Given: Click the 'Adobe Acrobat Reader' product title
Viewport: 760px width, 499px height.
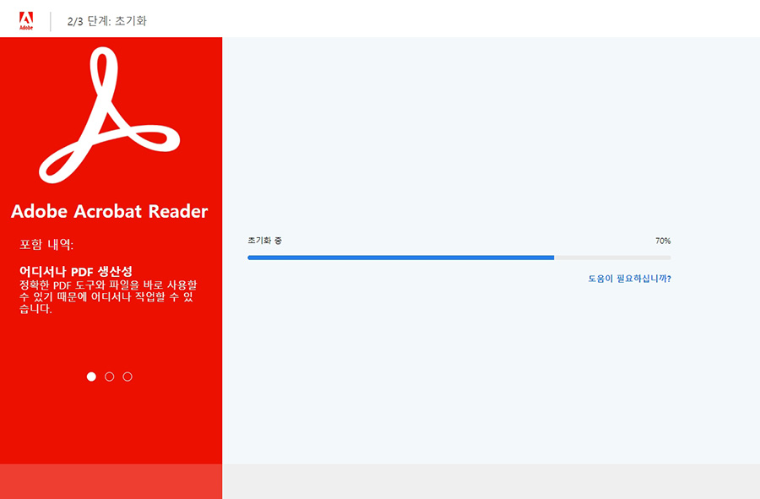Looking at the screenshot, I should tap(110, 211).
